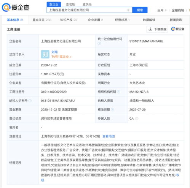
Task: Click the 组织机构代码 value MA1K4N7A-8
Action: click(x=139, y=92)
